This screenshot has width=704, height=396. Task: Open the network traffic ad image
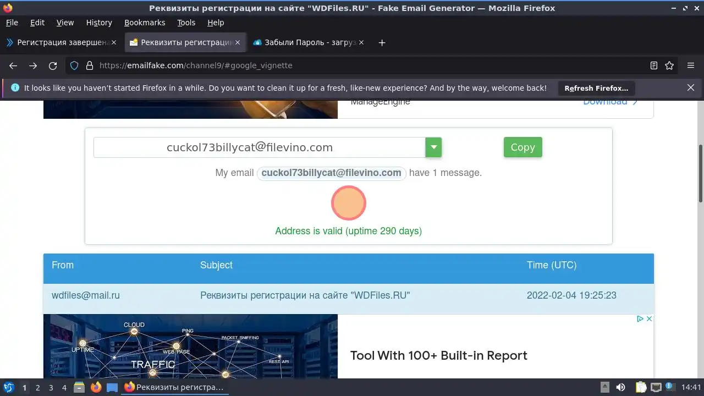point(190,346)
